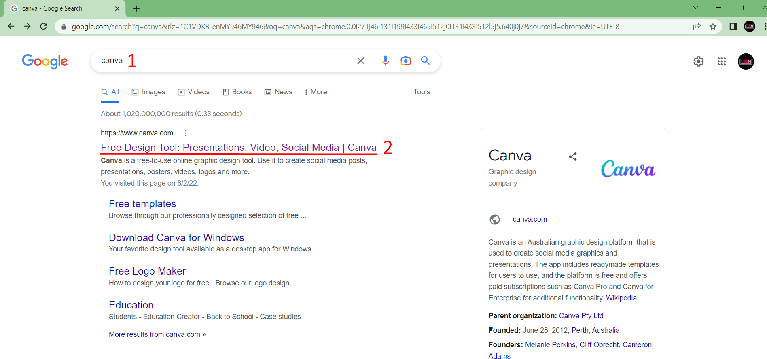The width and height of the screenshot is (767, 359).
Task: Share the Canva knowledge panel
Action: tap(573, 156)
